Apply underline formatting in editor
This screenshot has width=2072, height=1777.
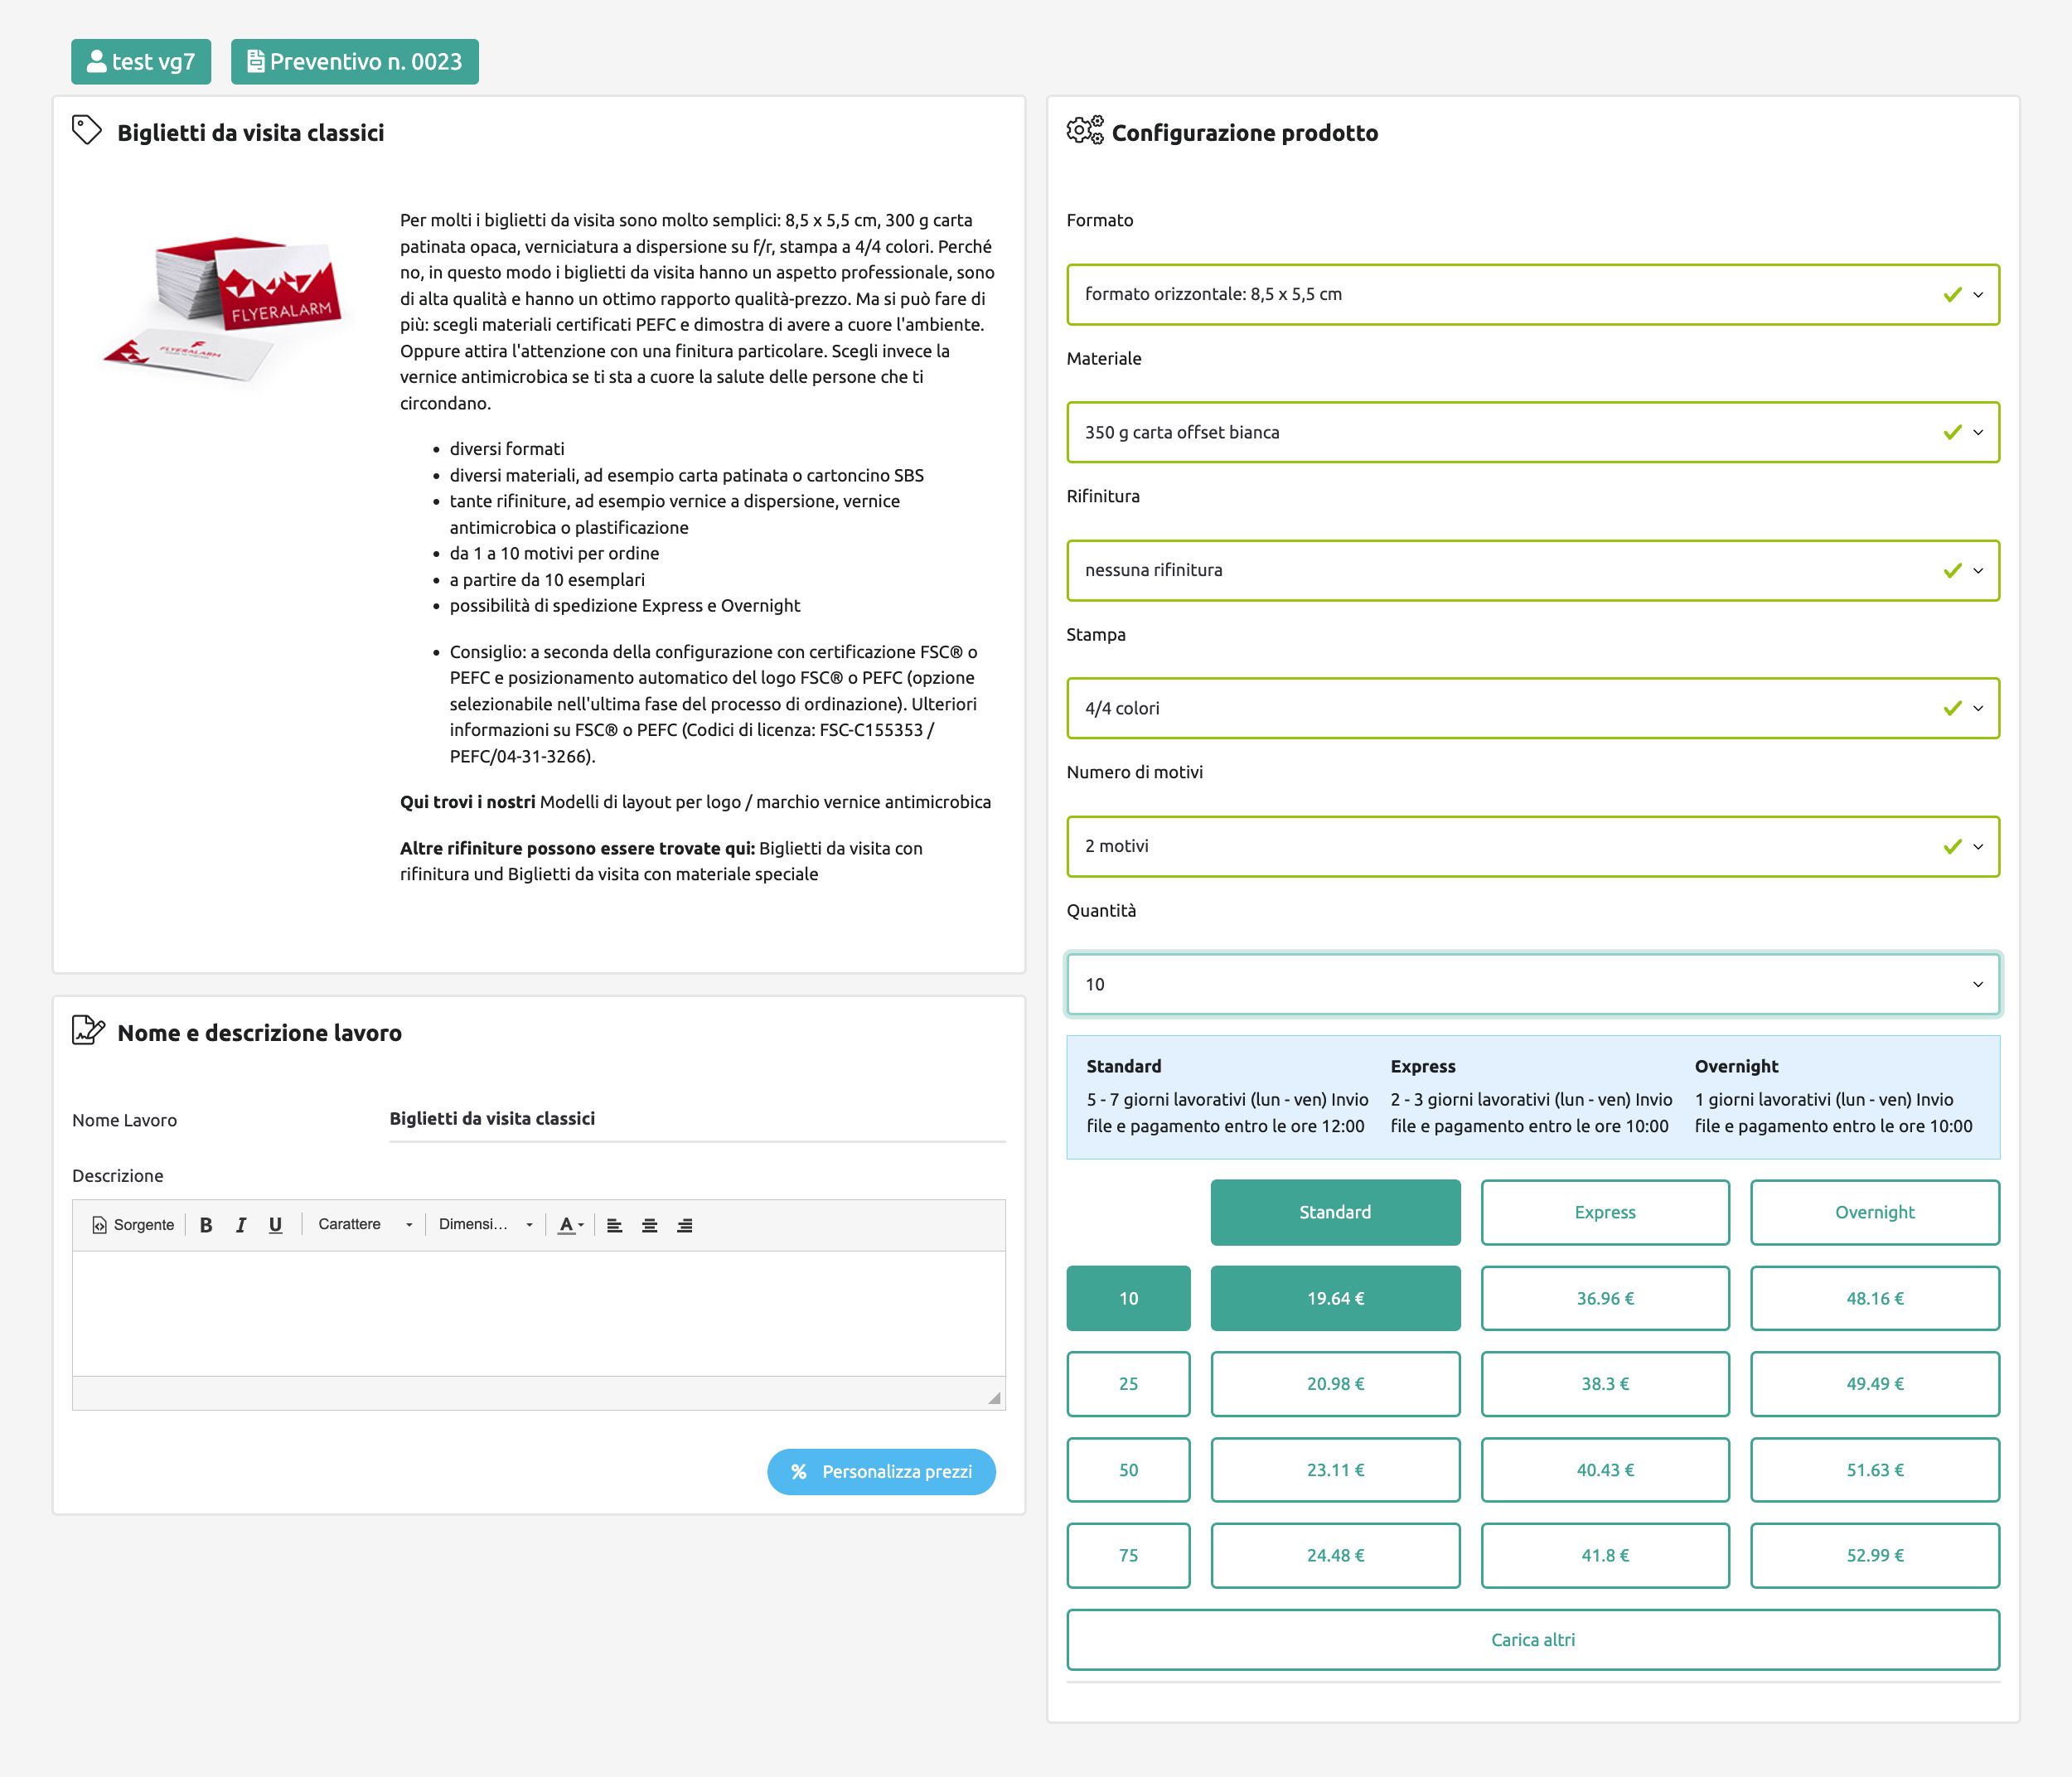click(275, 1225)
